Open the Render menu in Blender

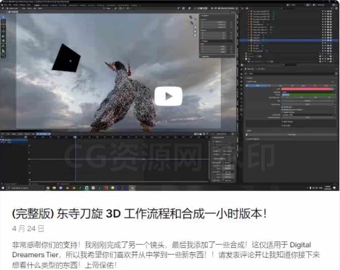point(16,5)
